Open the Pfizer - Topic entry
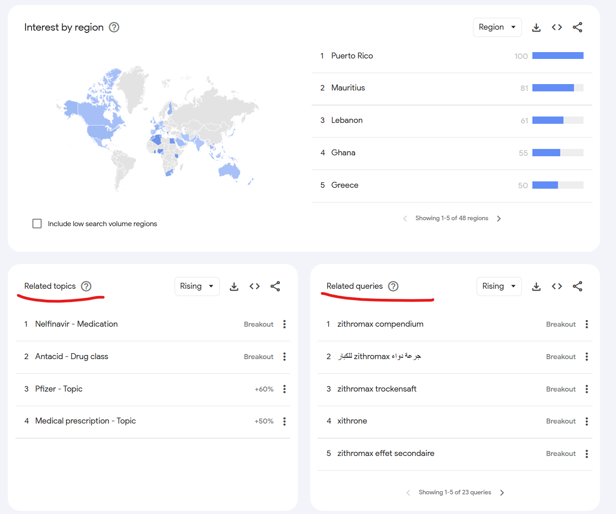This screenshot has height=514, width=616. 59,389
